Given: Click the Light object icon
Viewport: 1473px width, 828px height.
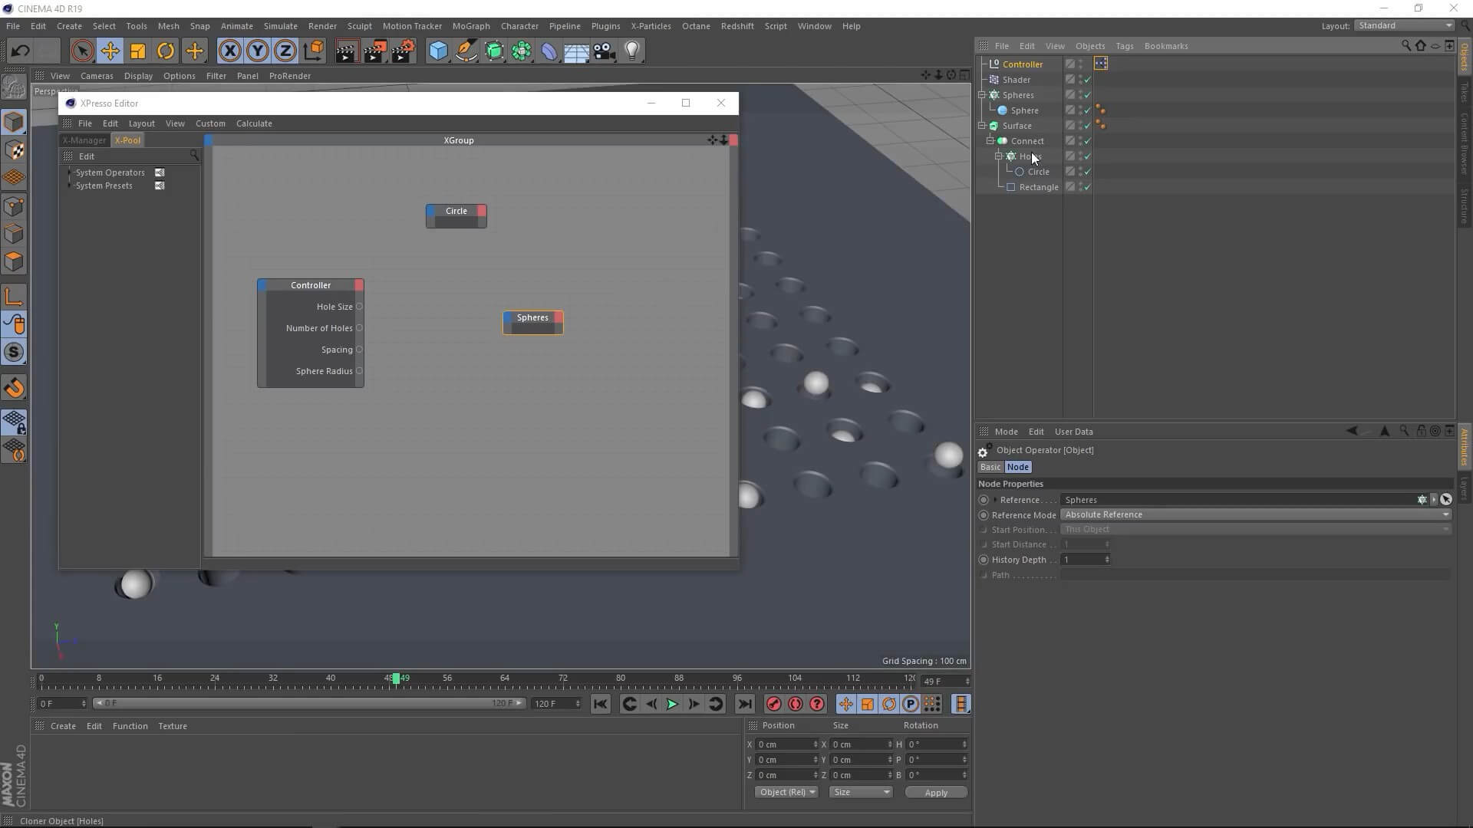Looking at the screenshot, I should point(632,51).
